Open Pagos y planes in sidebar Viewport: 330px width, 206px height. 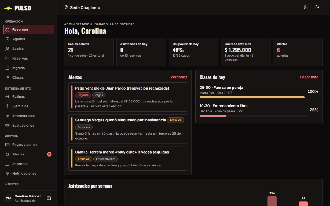[28, 145]
